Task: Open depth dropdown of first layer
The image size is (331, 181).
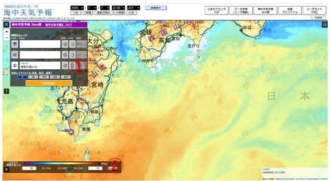Action: [x=82, y=44]
